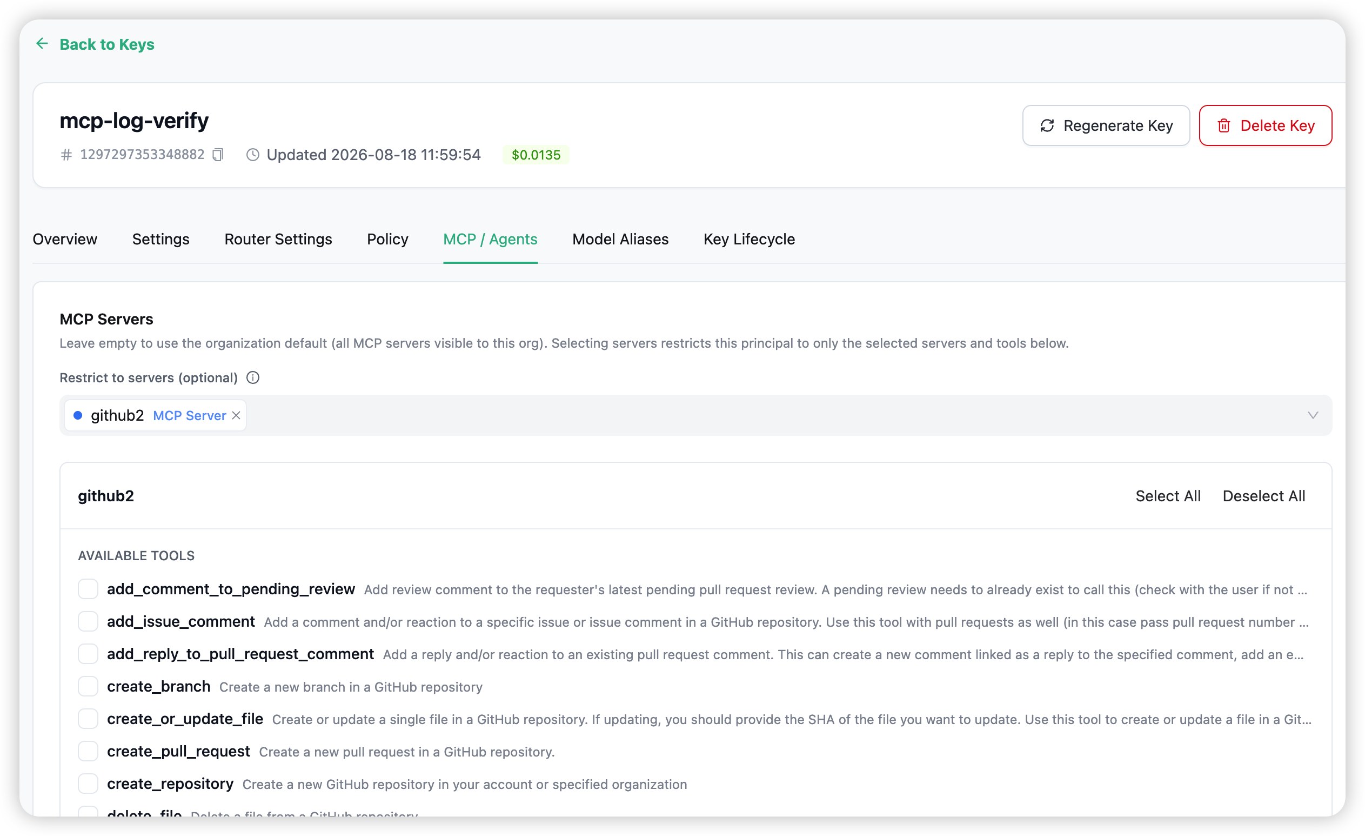
Task: Click the mcp-log-verify key title
Action: tap(134, 120)
